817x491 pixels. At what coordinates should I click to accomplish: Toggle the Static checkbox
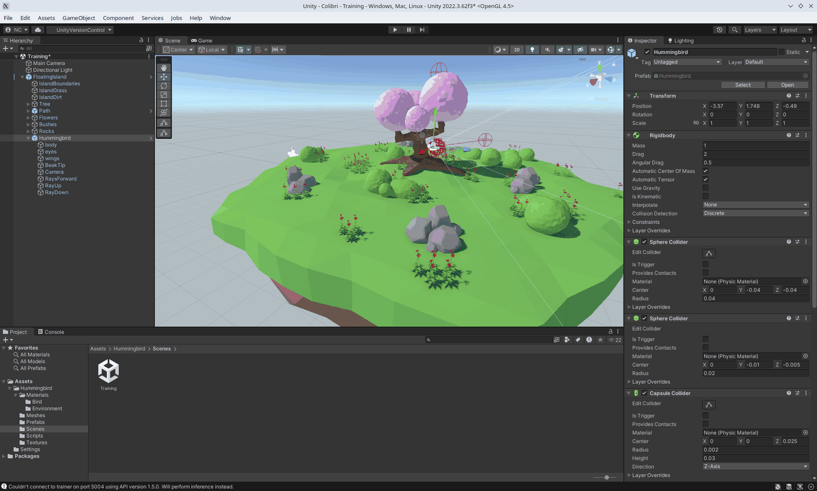tap(781, 52)
